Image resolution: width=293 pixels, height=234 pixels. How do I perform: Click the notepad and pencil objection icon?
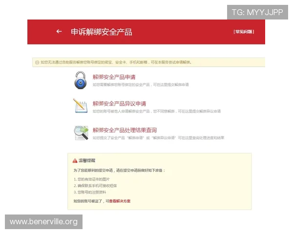pyautogui.click(x=80, y=106)
